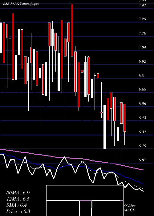
Task: Click the <<Live MACD label
Action: 130,208
